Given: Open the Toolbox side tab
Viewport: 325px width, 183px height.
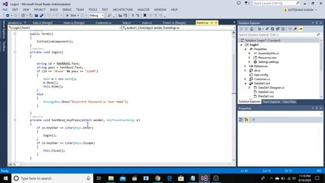Looking at the screenshot, I should (x=4, y=46).
